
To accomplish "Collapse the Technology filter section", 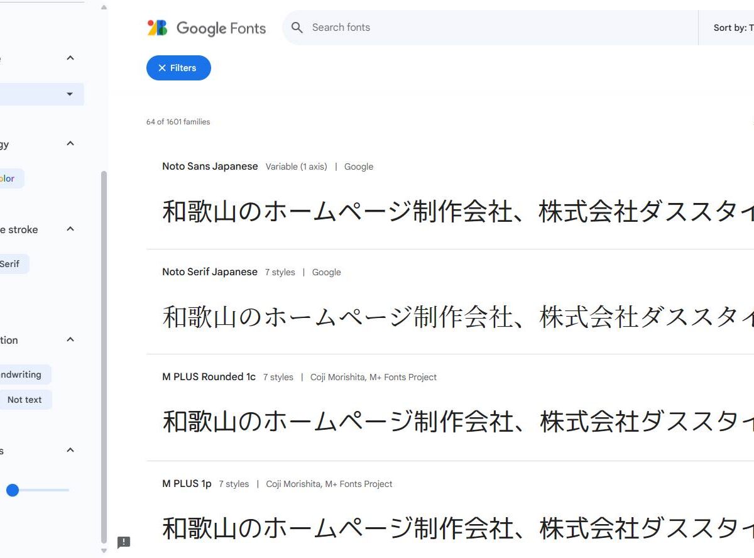I will 70,144.
